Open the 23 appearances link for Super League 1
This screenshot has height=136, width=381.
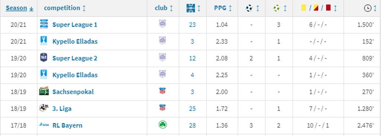click(192, 25)
